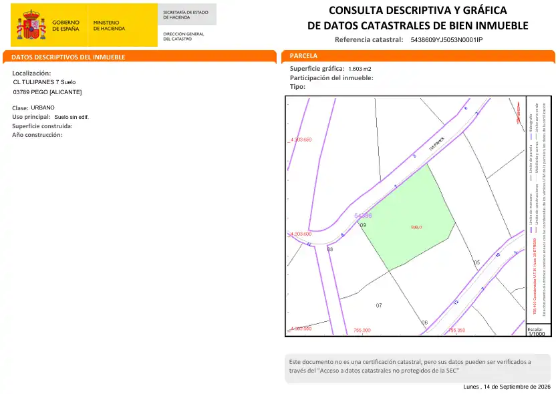Select the address "CL TULIPANES 7 Suelo"
The height and width of the screenshot is (394, 560).
44,82
